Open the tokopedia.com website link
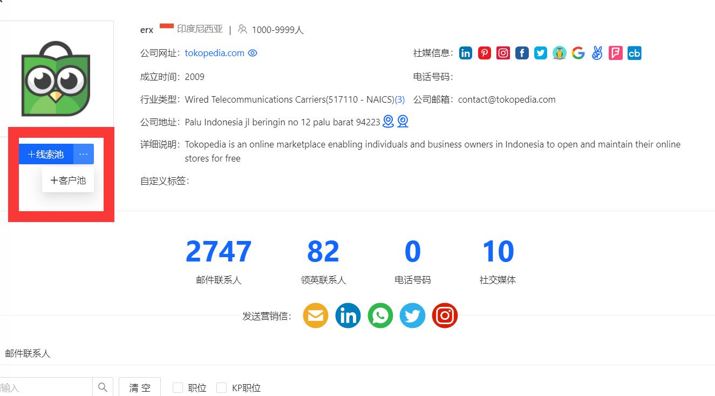The image size is (715, 396). [215, 53]
